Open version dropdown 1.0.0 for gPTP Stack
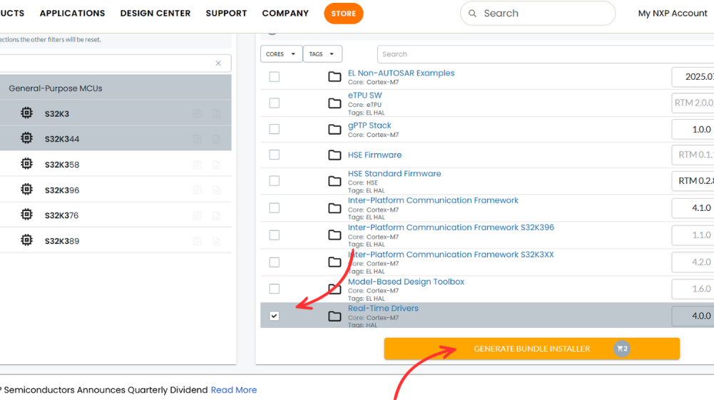Viewport: 714px width, 400px height. point(693,129)
